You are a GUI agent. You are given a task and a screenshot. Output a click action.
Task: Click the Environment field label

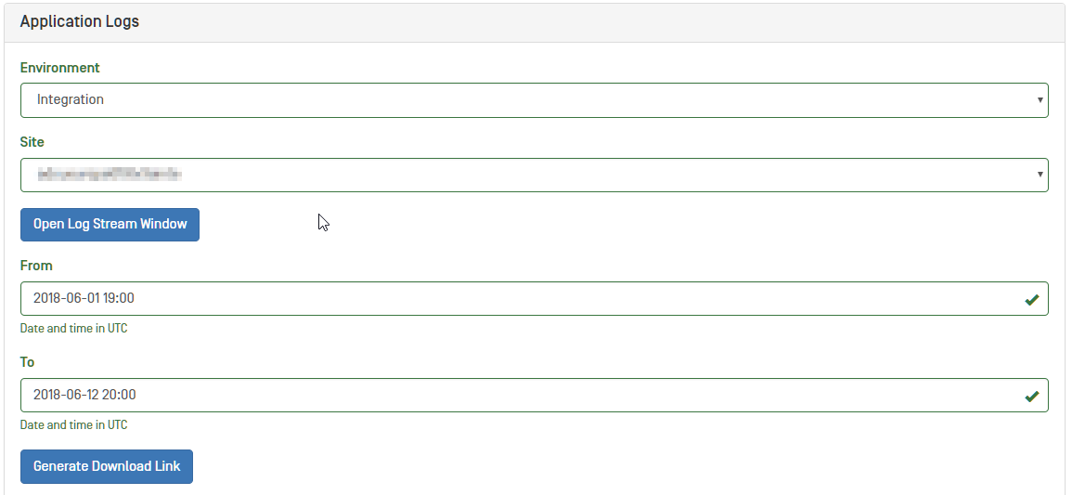[60, 68]
